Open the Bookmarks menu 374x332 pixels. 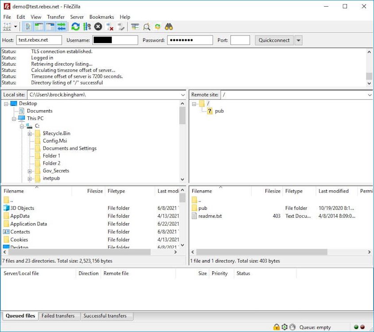tap(101, 17)
